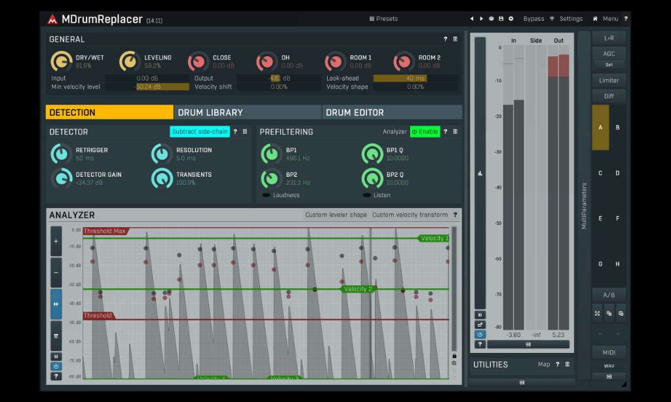Go to next preset arrow
The image size is (671, 402).
point(482,19)
